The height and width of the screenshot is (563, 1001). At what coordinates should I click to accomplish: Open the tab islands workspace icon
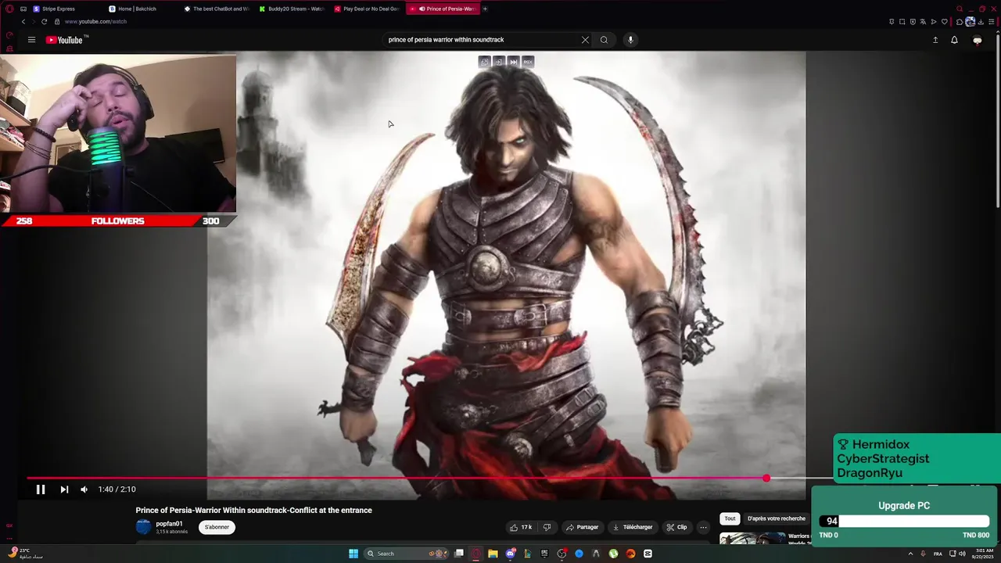click(x=23, y=9)
